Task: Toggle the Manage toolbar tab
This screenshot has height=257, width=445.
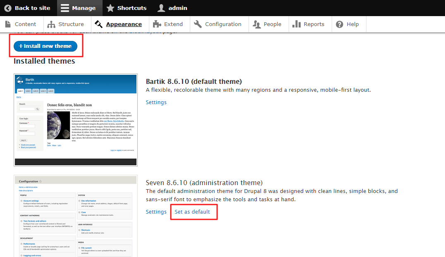Action: click(79, 8)
